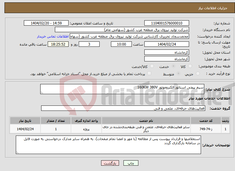This screenshot has height=171, width=235.
Task: Select the جزیی purchase type radio
Action: coord(198,74)
